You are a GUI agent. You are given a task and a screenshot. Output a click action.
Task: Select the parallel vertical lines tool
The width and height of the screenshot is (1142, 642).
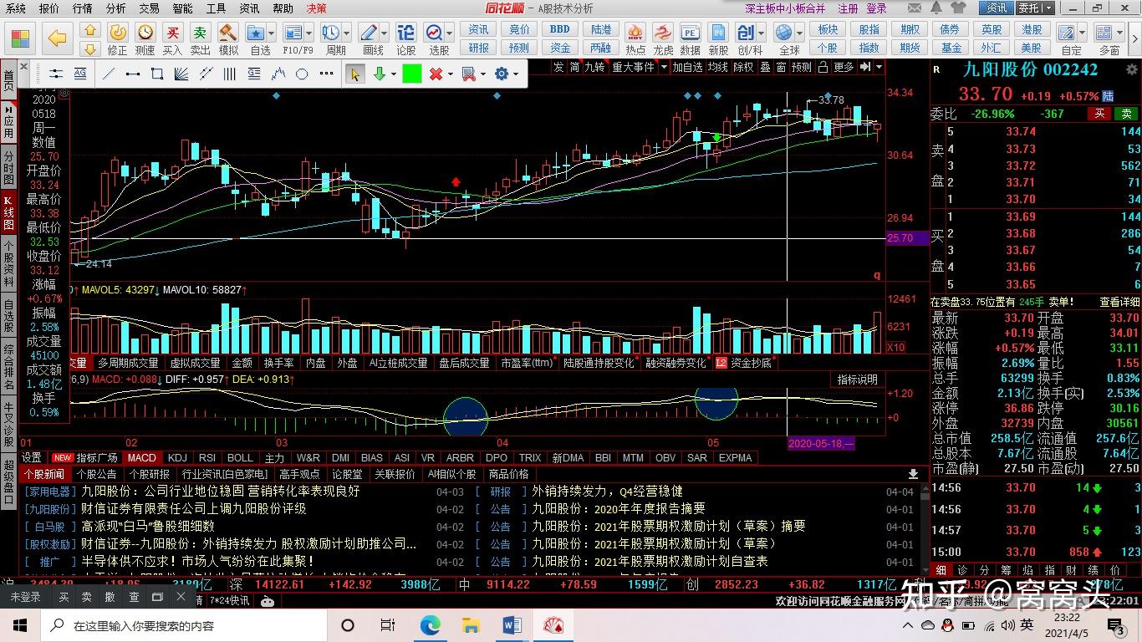pos(229,74)
